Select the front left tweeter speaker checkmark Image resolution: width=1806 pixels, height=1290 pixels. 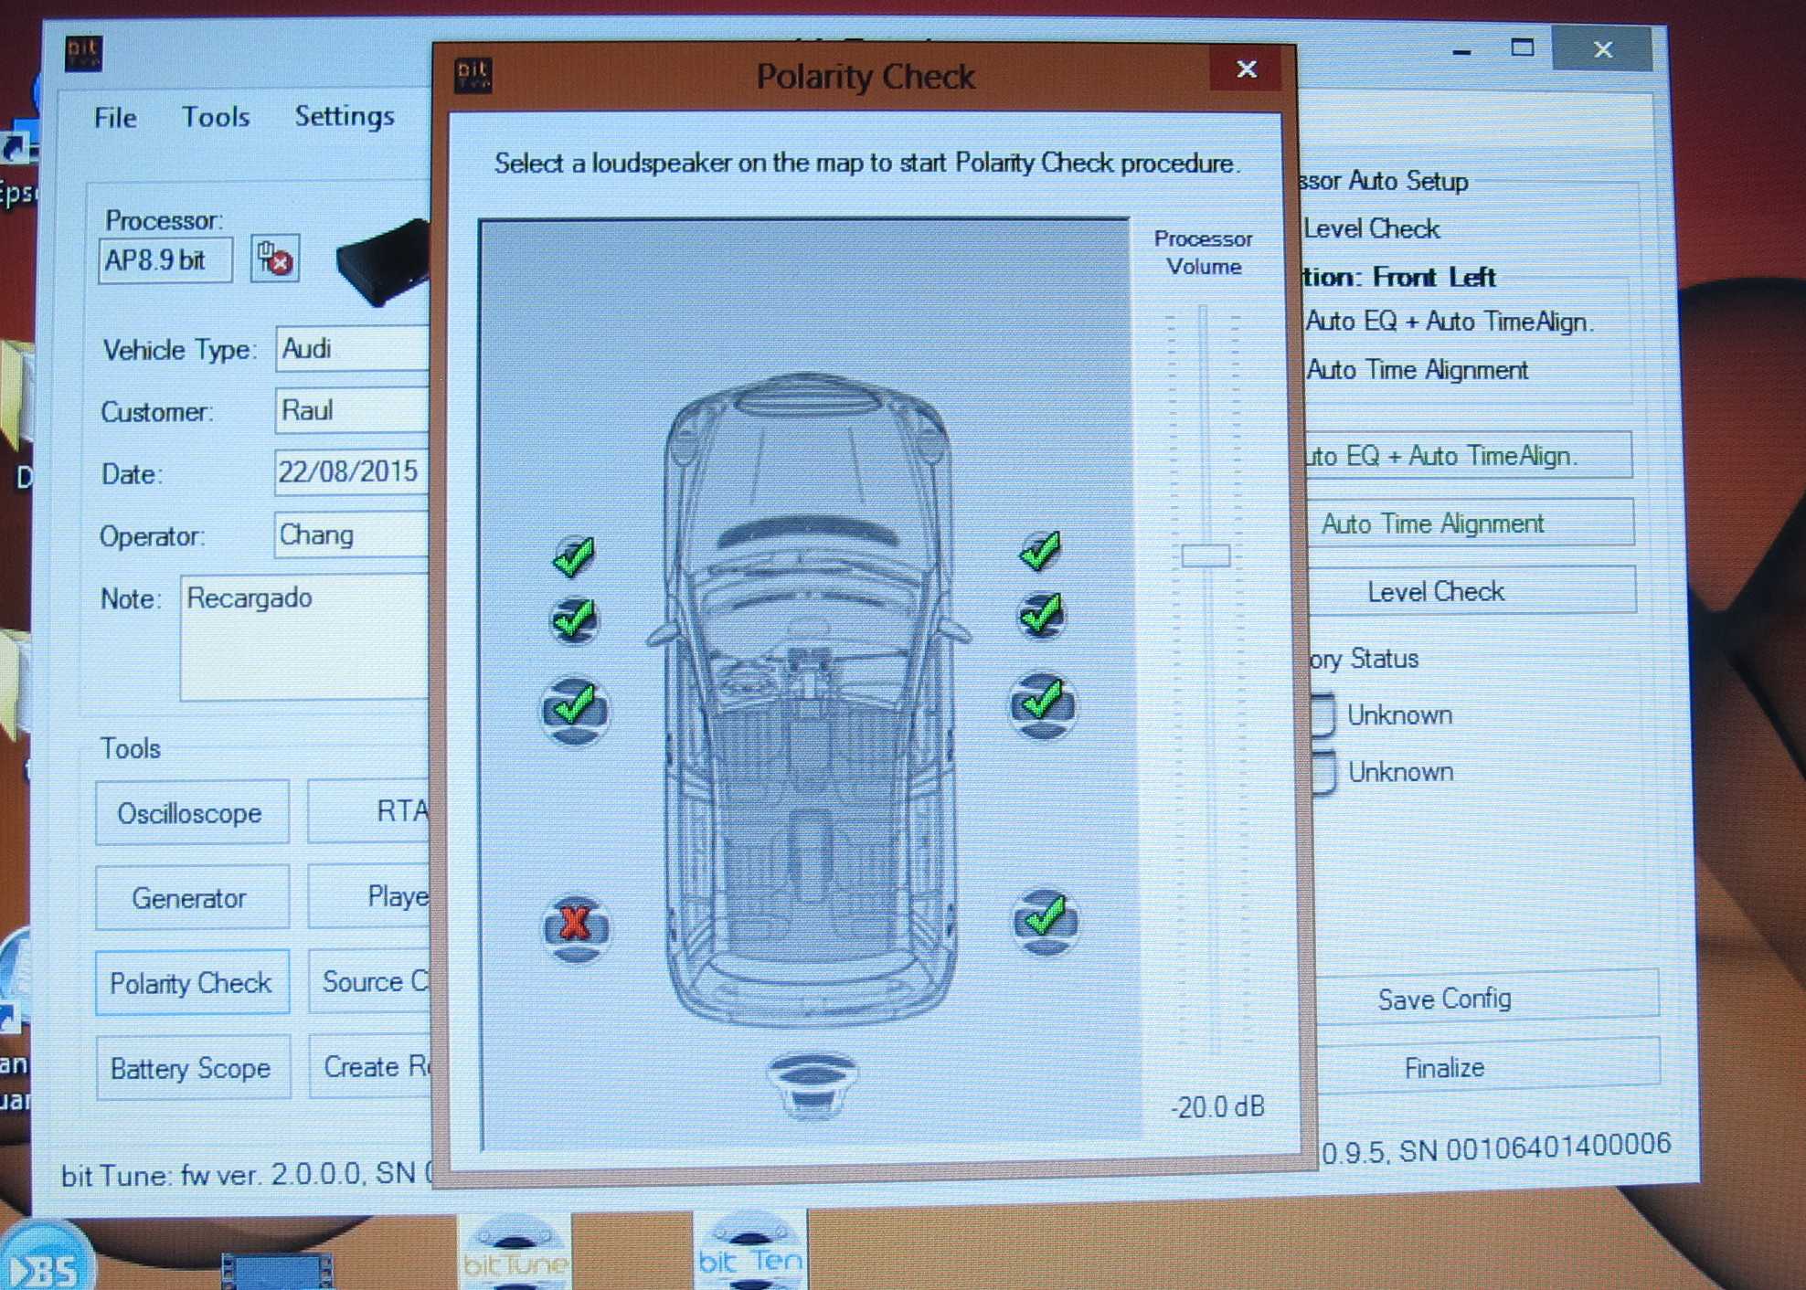(573, 556)
